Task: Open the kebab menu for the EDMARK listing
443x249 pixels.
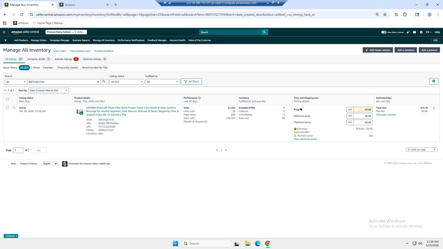Action: point(434,108)
